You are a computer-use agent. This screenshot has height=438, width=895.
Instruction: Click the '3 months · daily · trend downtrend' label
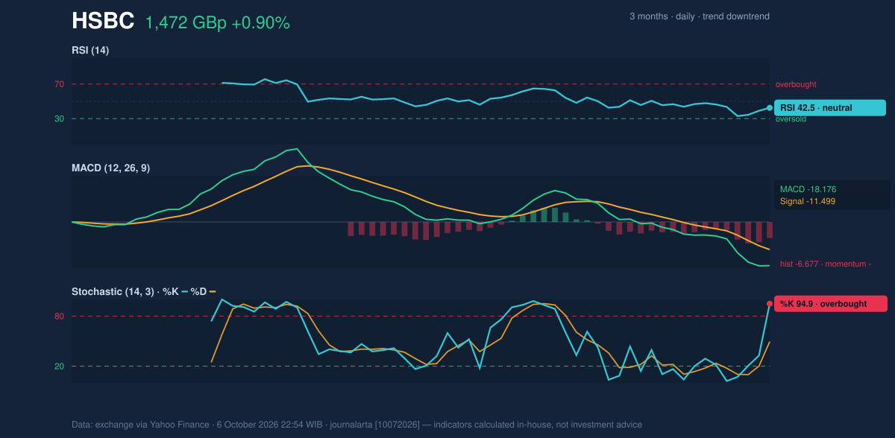click(x=699, y=16)
